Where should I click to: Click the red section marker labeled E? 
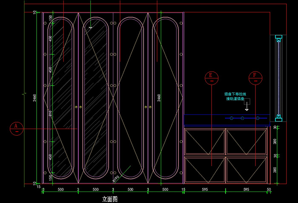click(211, 78)
